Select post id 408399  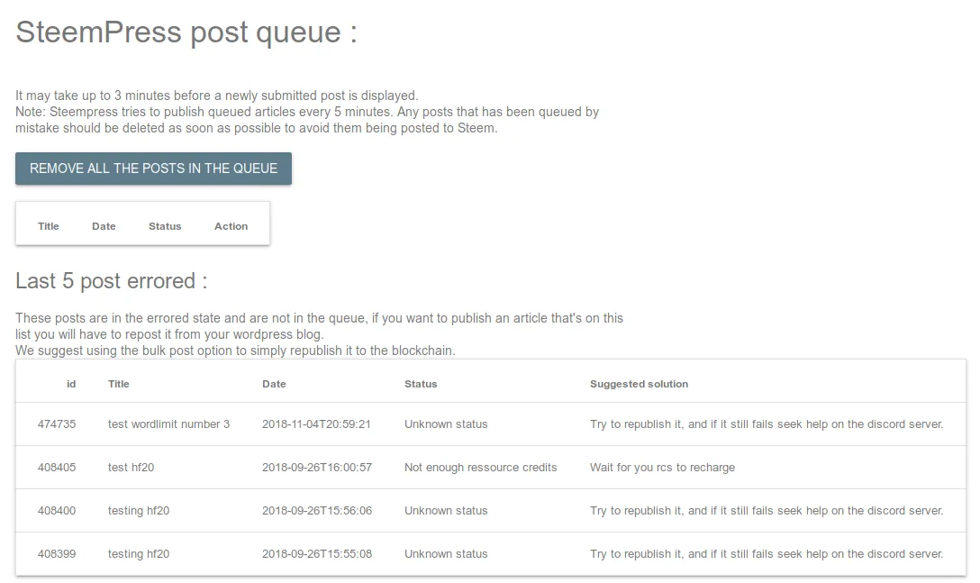57,553
